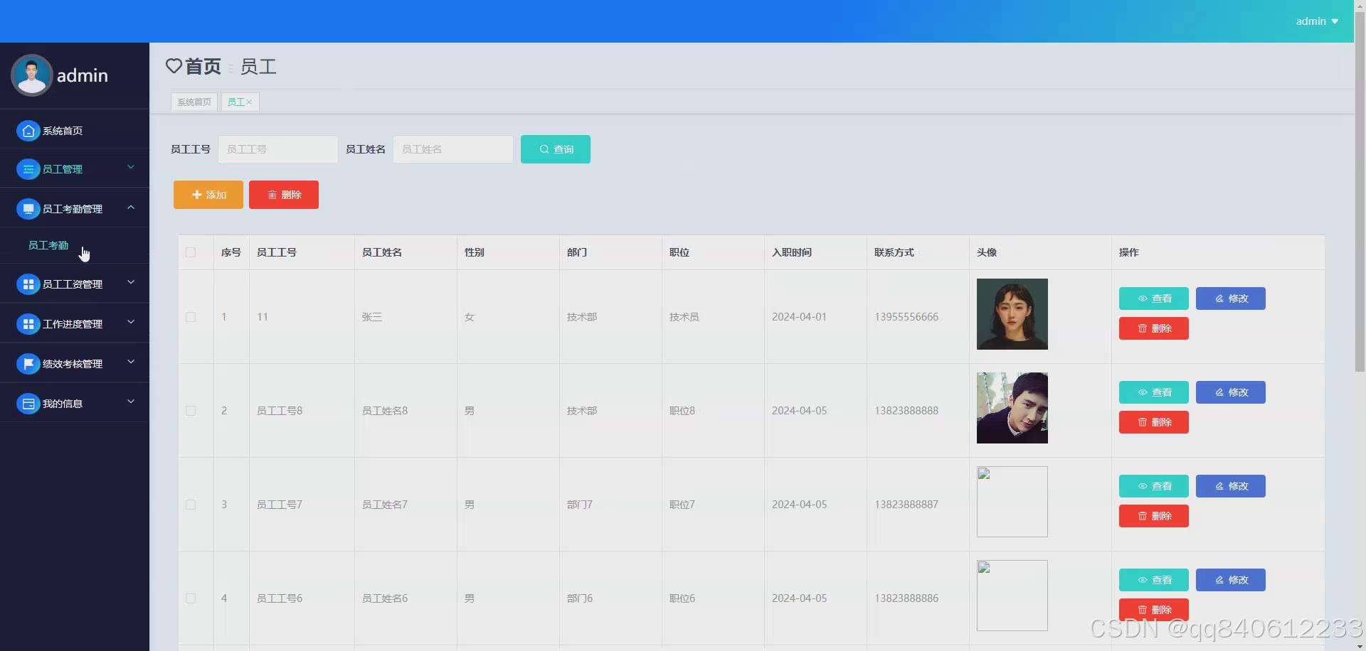Click the vertical scrollbar thumb on right edge
The image size is (1366, 651).
pyautogui.click(x=1360, y=192)
